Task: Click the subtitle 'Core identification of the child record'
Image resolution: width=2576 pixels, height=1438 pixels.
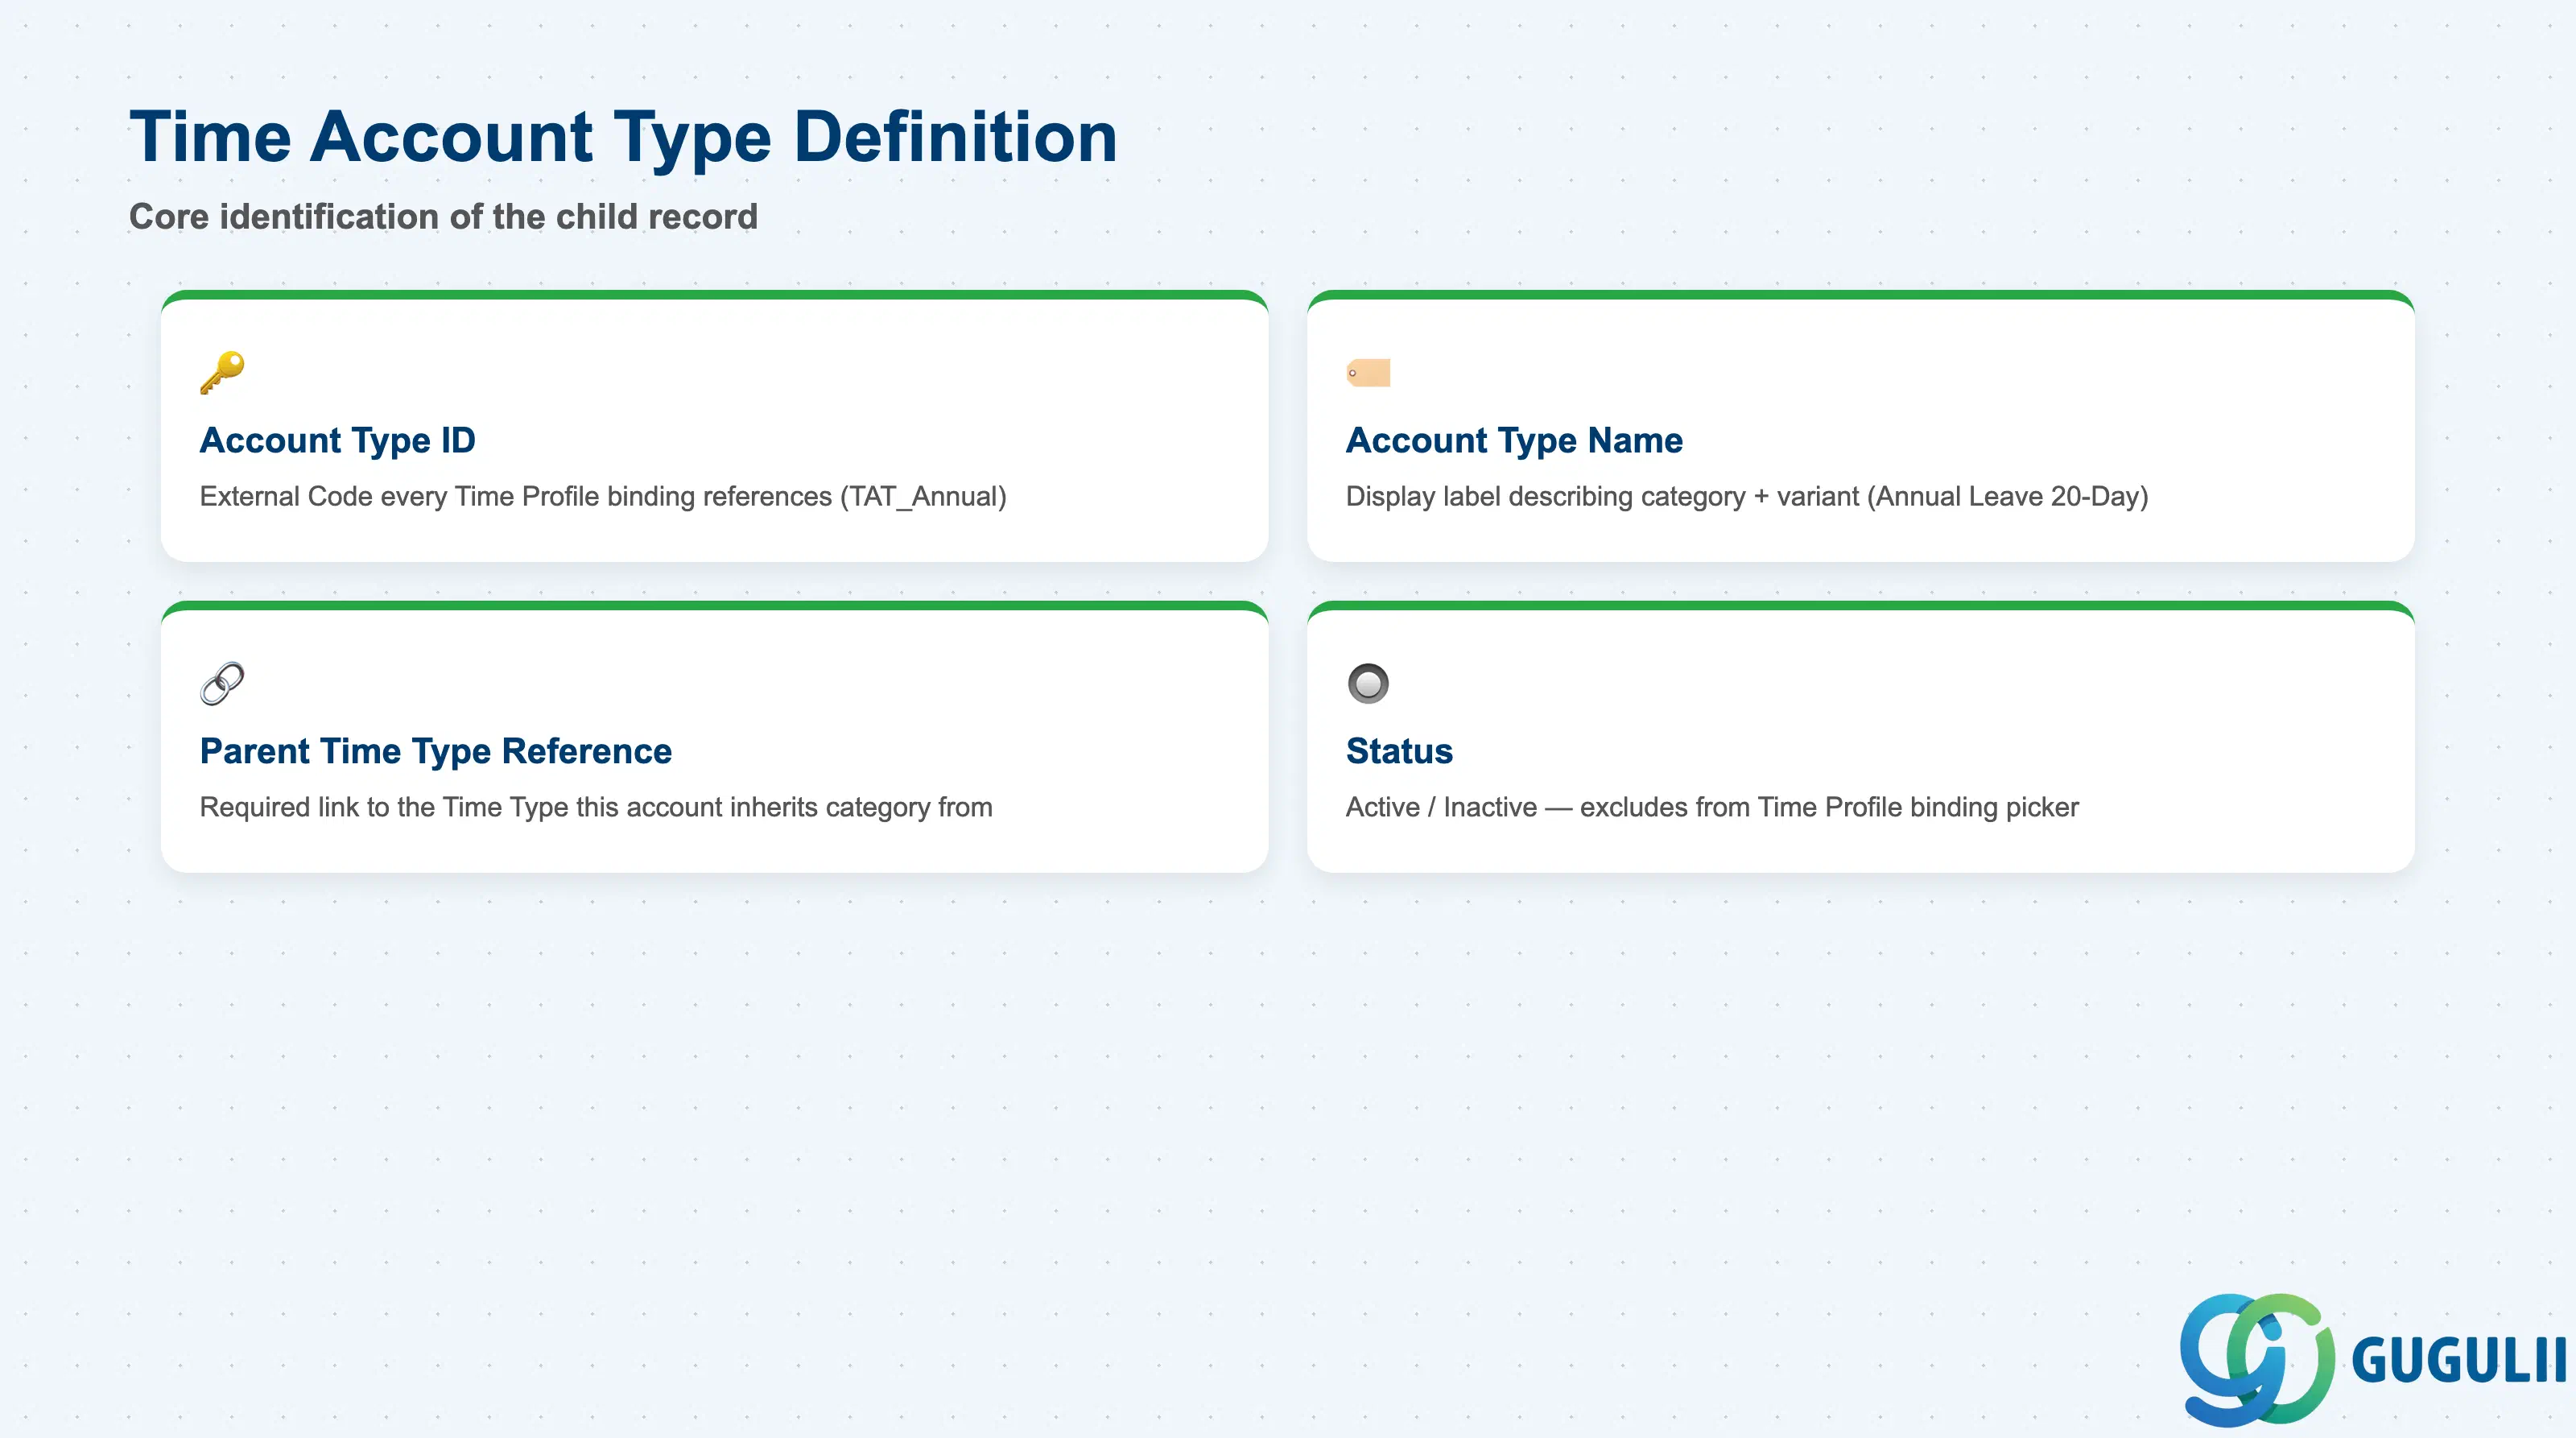Action: click(443, 217)
